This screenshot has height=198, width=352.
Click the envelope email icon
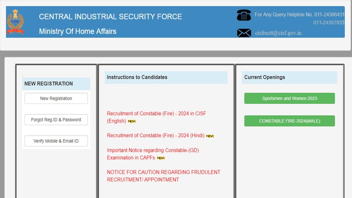244,33
